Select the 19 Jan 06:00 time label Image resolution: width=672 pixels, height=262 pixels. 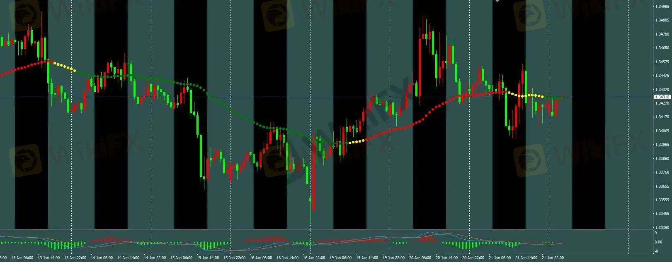tap(340, 258)
